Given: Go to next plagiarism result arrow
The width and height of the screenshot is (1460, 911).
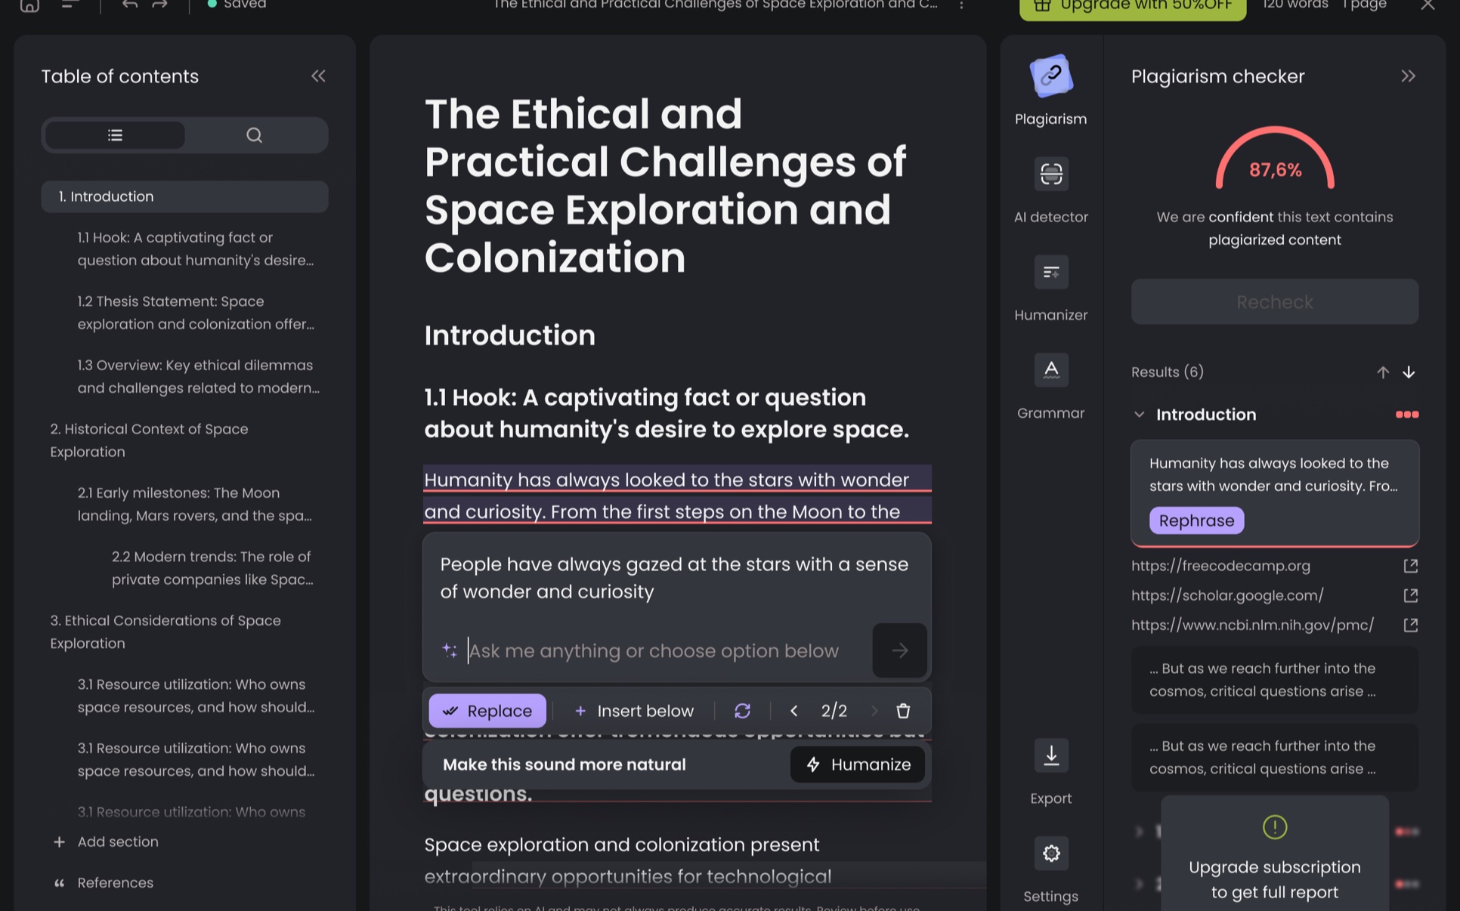Looking at the screenshot, I should tap(1409, 372).
